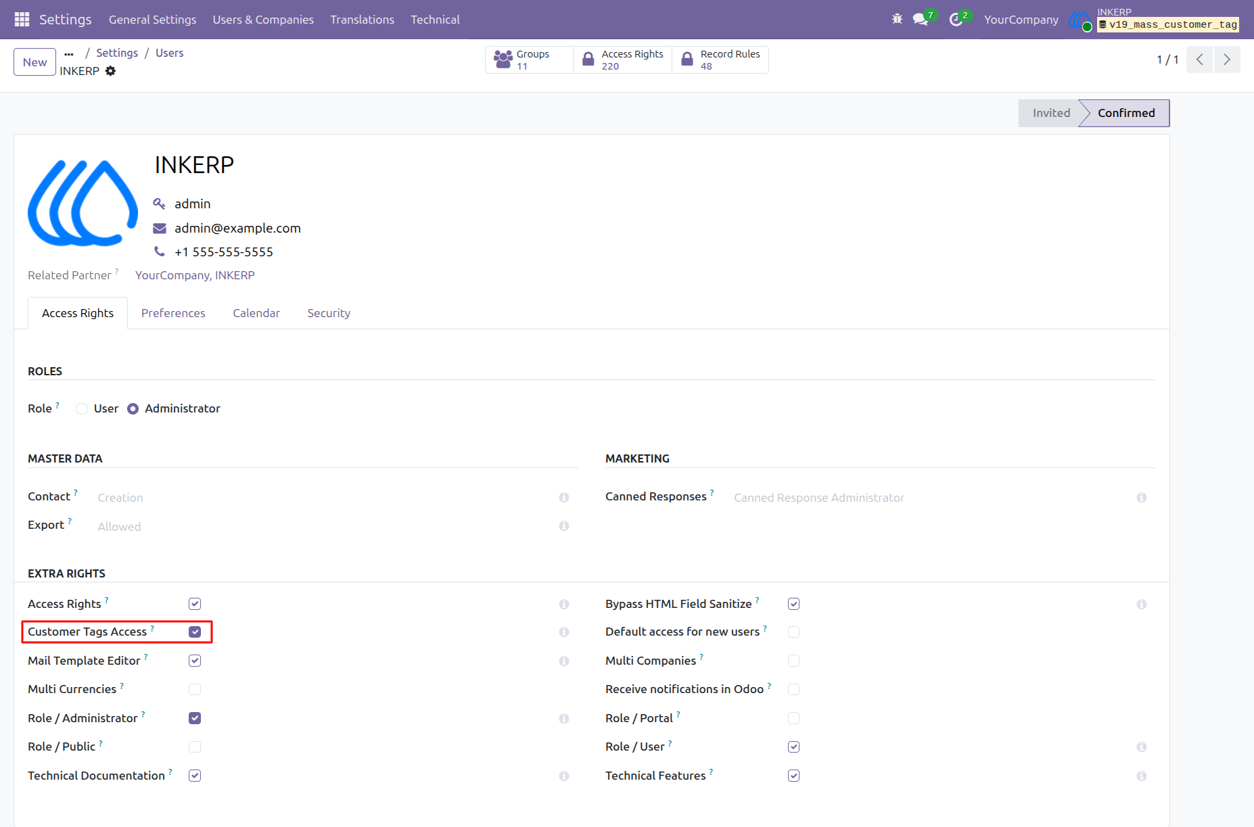Go to Users breadcrumb link
This screenshot has width=1254, height=827.
pos(170,53)
